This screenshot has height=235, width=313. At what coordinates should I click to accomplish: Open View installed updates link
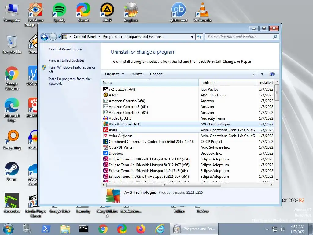click(66, 60)
